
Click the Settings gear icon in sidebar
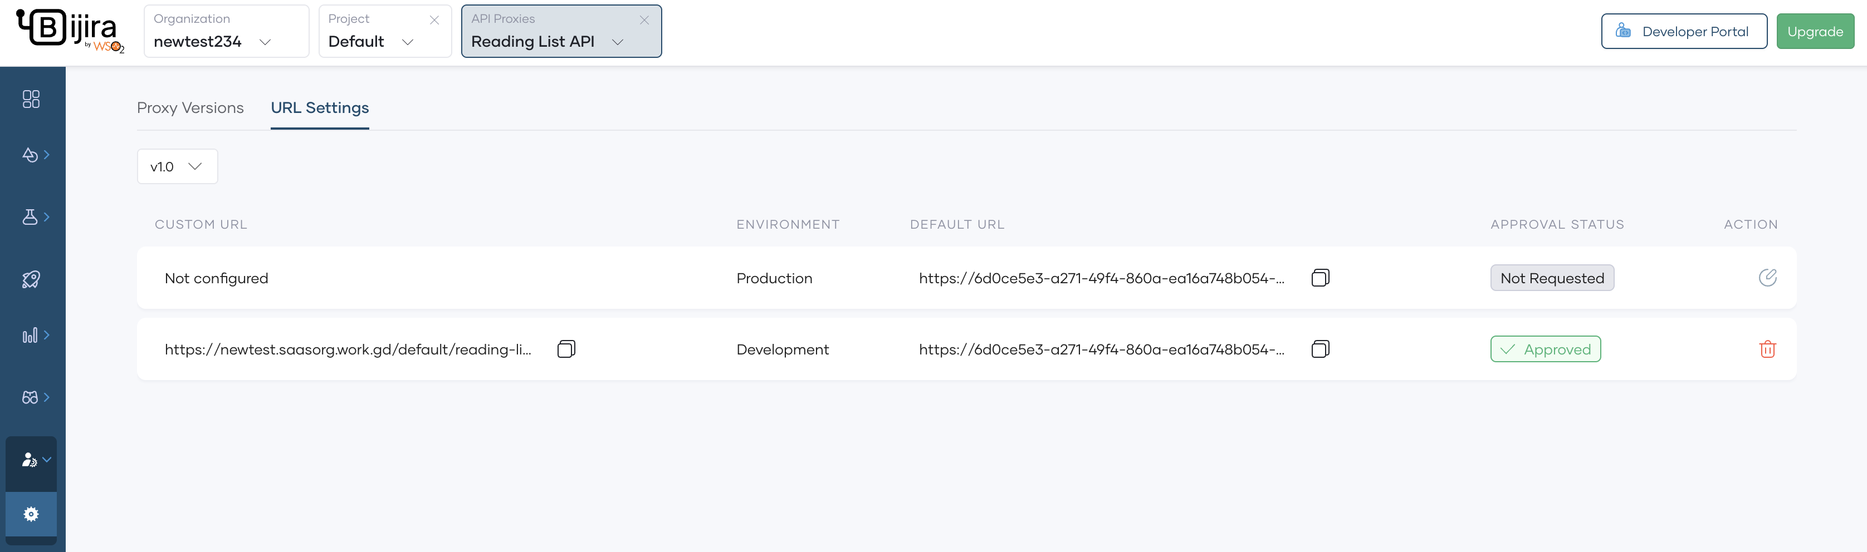[x=31, y=514]
